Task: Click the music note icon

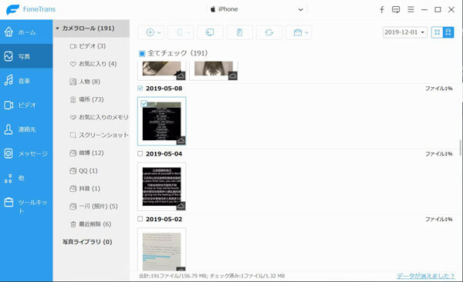Action: click(x=8, y=80)
